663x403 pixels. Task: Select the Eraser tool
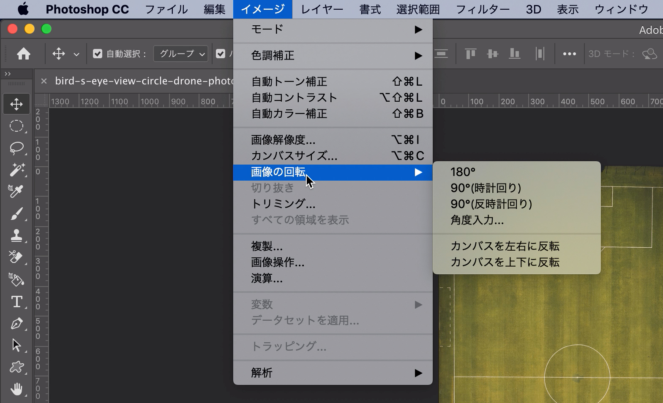(x=16, y=257)
